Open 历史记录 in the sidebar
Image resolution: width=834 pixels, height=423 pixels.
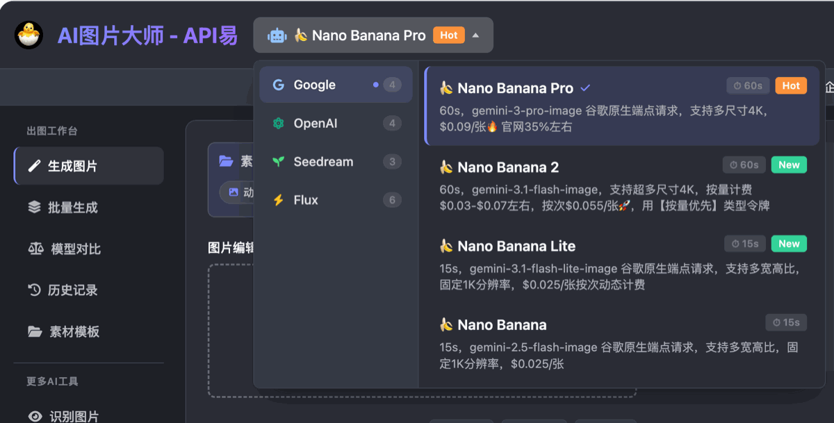(89, 290)
